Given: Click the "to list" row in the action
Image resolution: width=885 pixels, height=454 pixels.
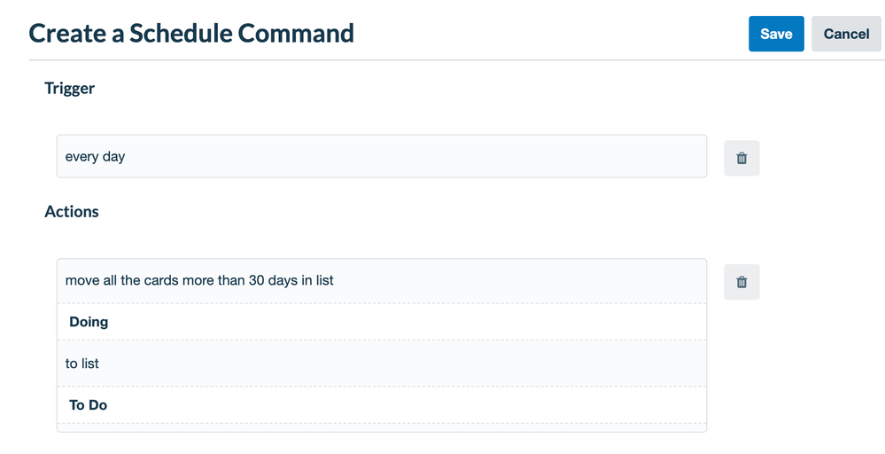Looking at the screenshot, I should [x=382, y=364].
